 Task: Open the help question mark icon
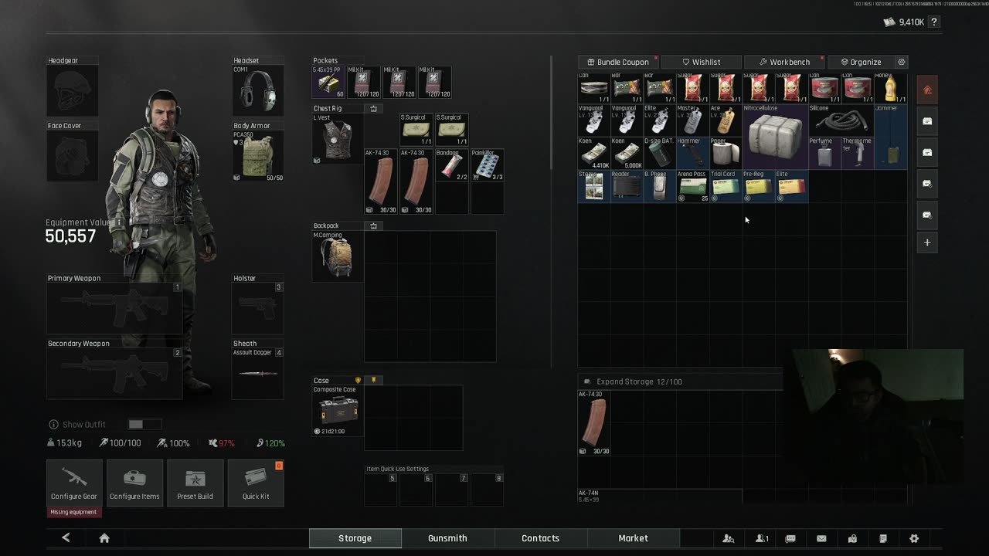point(934,22)
